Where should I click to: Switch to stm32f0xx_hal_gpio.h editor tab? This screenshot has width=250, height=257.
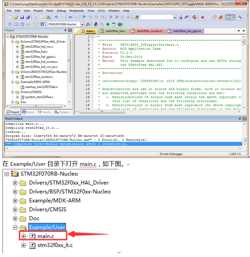(x=185, y=31)
